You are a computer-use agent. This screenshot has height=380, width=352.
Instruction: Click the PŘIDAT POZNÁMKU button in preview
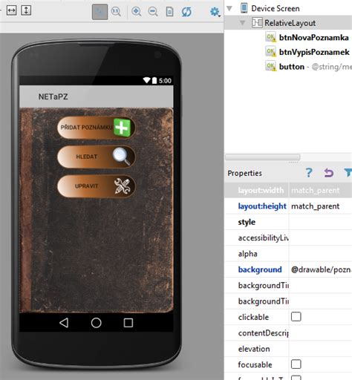tap(97, 128)
